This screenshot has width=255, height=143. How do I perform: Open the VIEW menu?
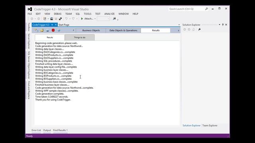tap(47, 14)
